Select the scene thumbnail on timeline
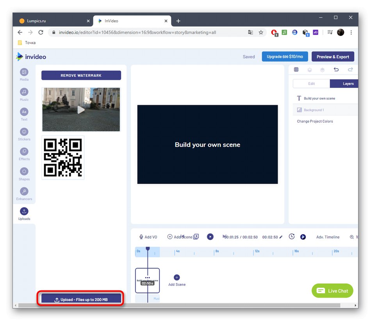Viewport: 371px width, 321px height. (147, 280)
